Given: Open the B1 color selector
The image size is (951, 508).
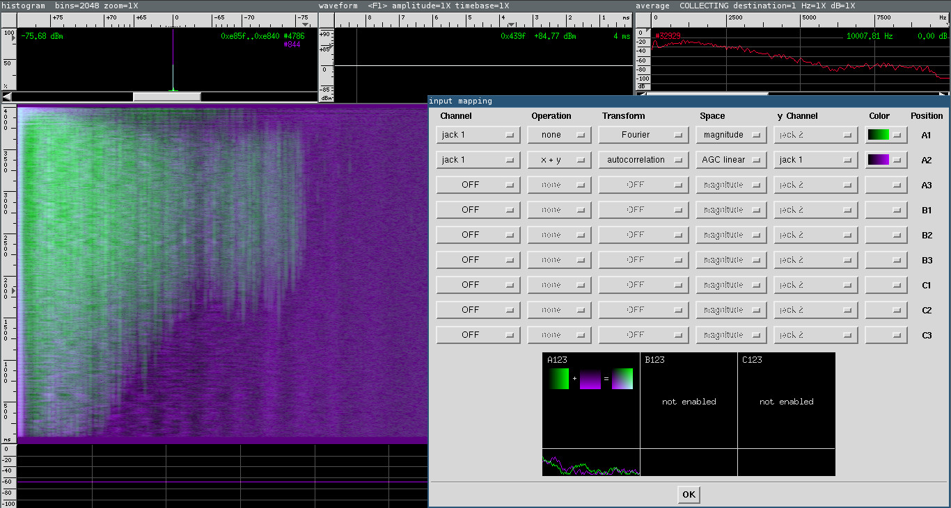Looking at the screenshot, I should [x=886, y=210].
